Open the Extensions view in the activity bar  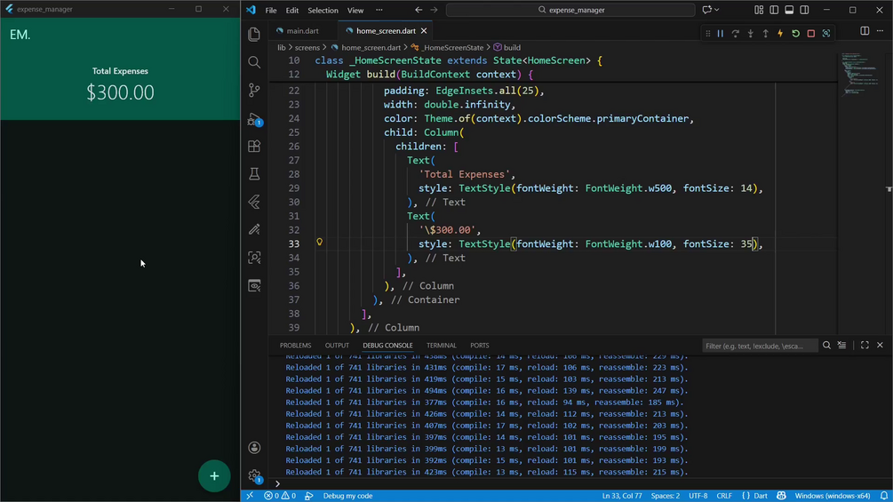tap(254, 147)
